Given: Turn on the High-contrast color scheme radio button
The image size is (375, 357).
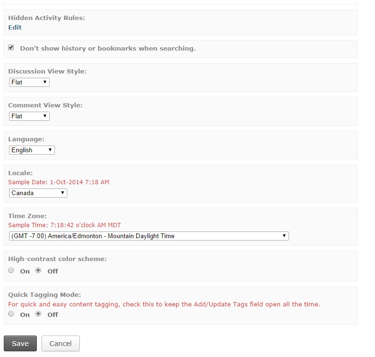Looking at the screenshot, I should tap(11, 270).
